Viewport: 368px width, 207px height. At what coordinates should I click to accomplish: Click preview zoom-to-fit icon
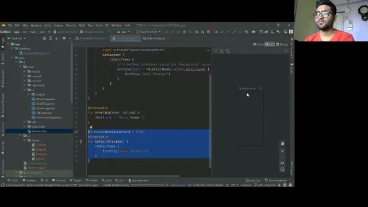(282, 169)
